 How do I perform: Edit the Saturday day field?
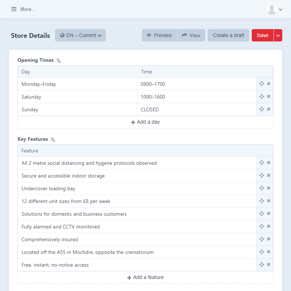[x=77, y=97]
